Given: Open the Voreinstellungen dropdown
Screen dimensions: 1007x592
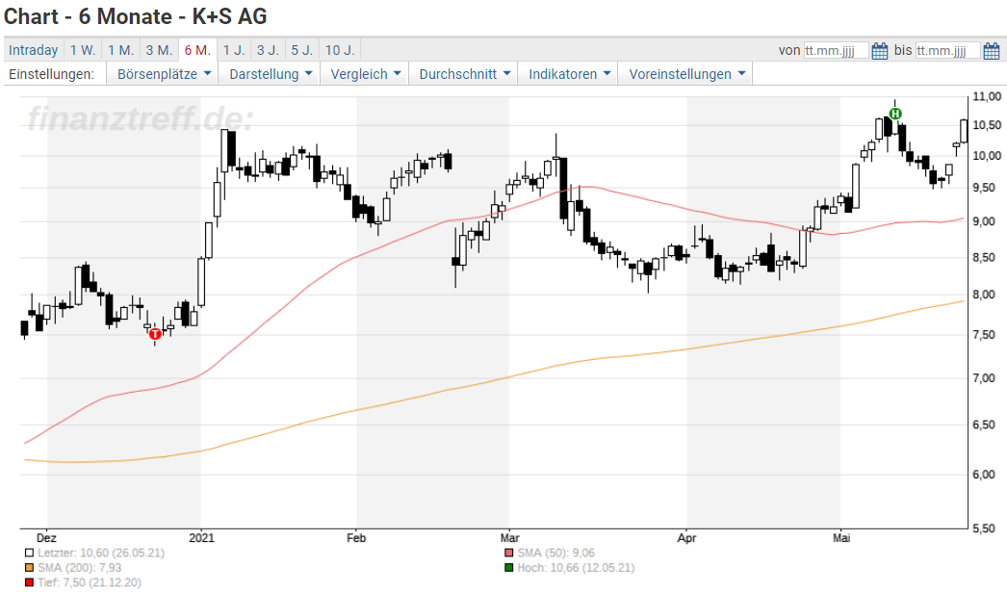Looking at the screenshot, I should tap(685, 74).
